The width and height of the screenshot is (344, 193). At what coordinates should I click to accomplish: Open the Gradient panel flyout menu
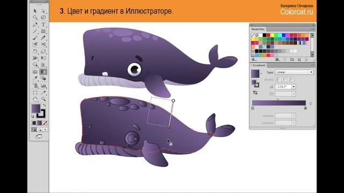tap(312, 65)
